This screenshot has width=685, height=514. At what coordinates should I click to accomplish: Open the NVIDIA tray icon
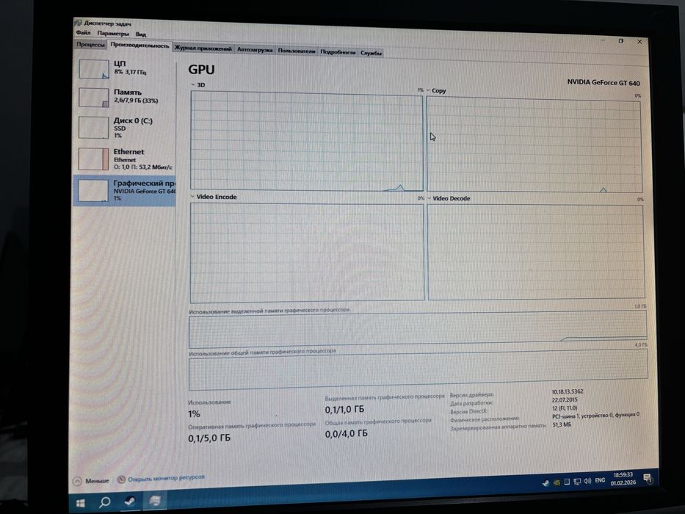click(557, 482)
